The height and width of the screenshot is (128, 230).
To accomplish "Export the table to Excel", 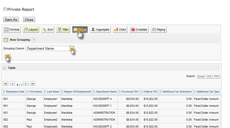I will point(201,76).
